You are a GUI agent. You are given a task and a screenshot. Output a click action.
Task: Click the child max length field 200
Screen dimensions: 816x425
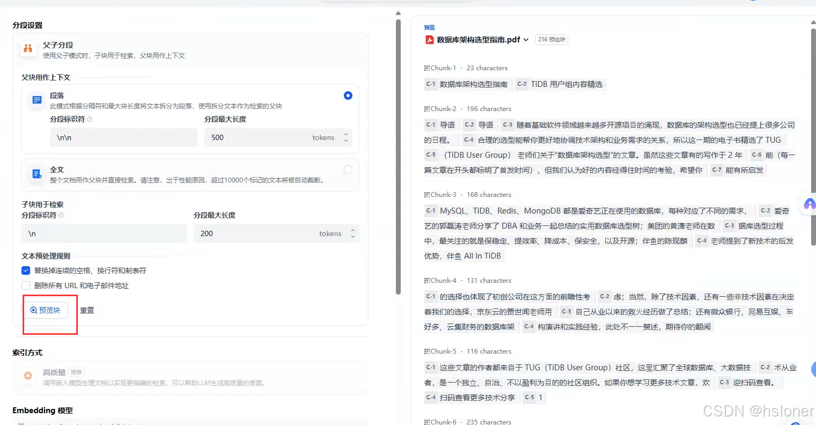point(277,233)
